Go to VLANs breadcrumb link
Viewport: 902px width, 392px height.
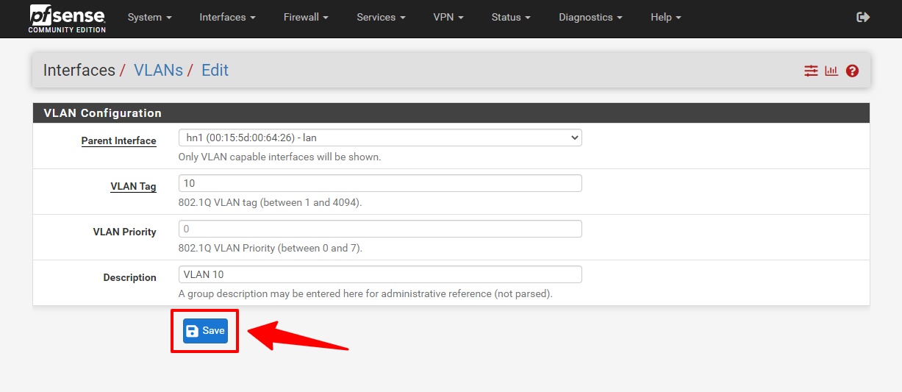(158, 71)
